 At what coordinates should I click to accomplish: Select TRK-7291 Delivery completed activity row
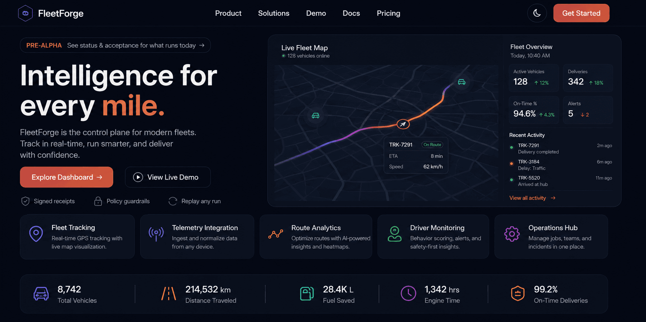click(561, 148)
